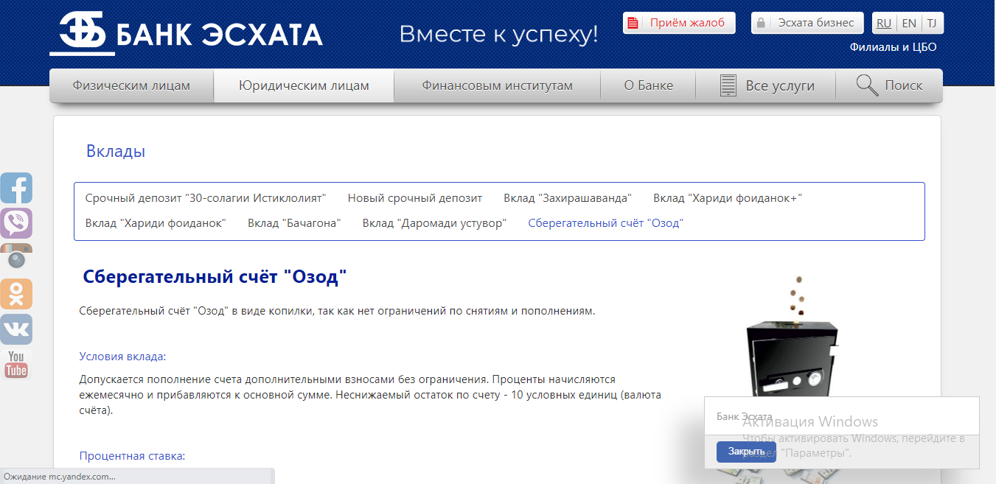
Task: Switch site language to EN
Action: click(909, 23)
